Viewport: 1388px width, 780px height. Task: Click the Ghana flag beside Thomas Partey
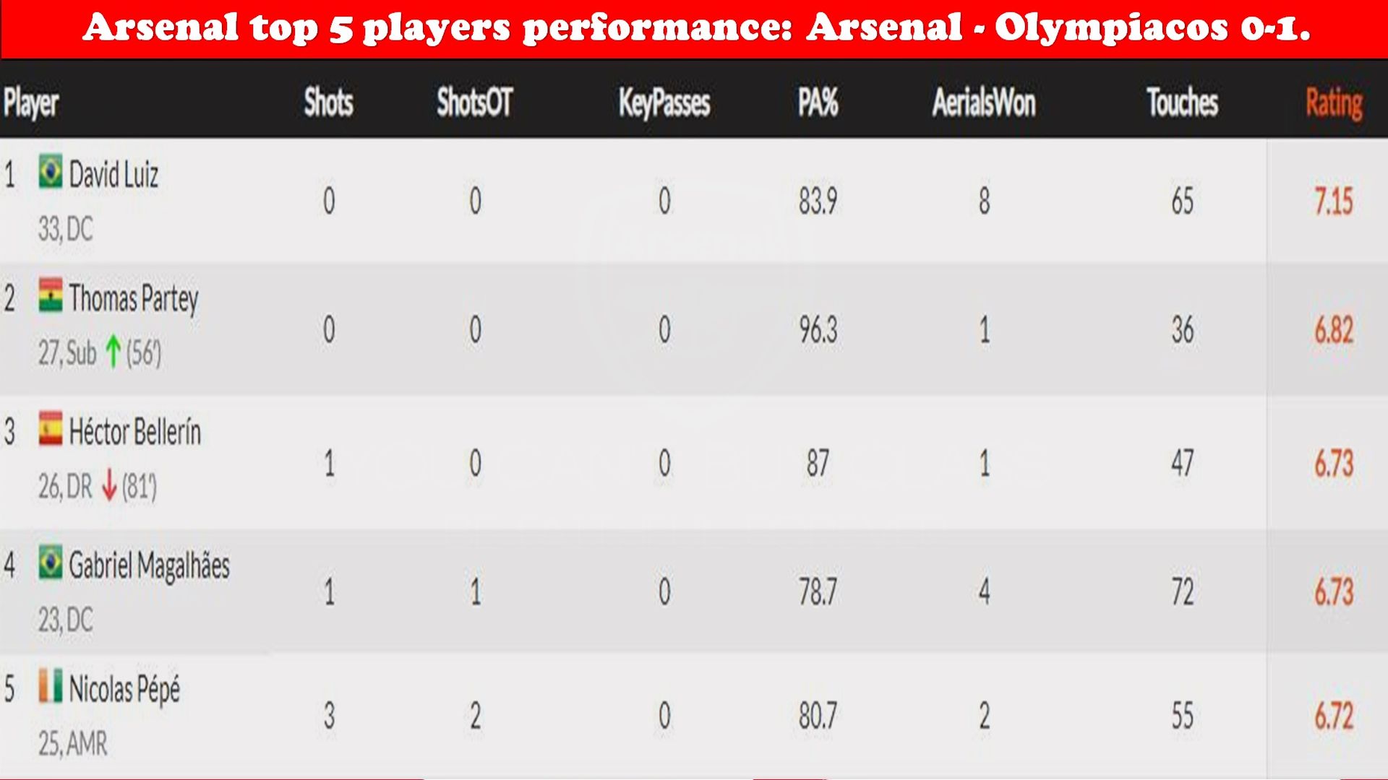(x=51, y=295)
